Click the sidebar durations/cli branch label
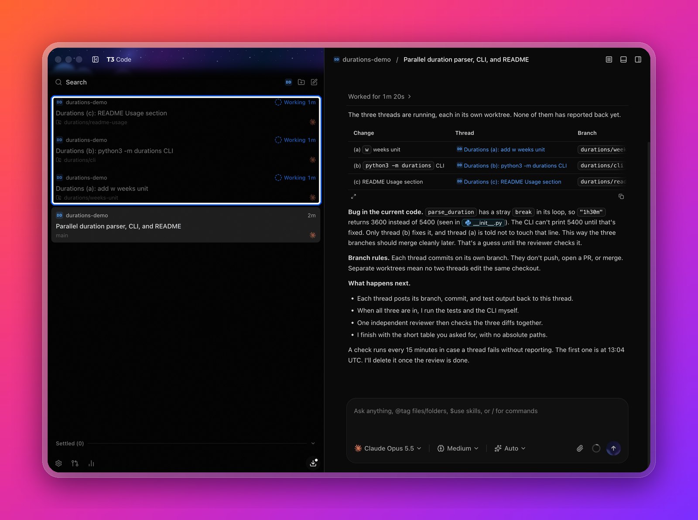Screen dimensions: 698x520 pyautogui.click(x=79, y=160)
